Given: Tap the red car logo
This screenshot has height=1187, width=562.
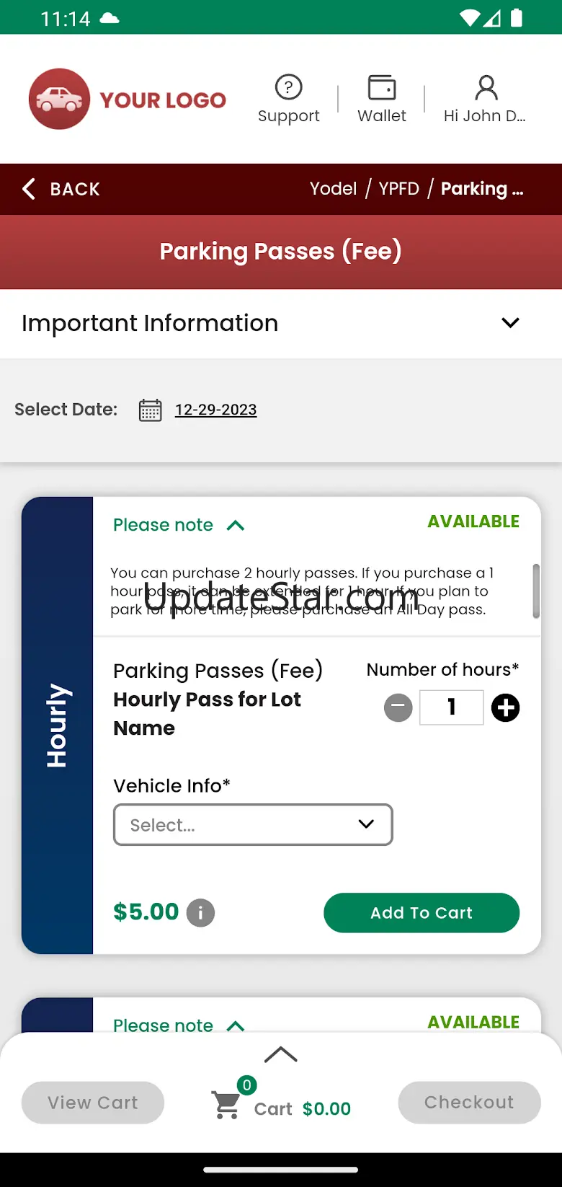Looking at the screenshot, I should [x=60, y=100].
